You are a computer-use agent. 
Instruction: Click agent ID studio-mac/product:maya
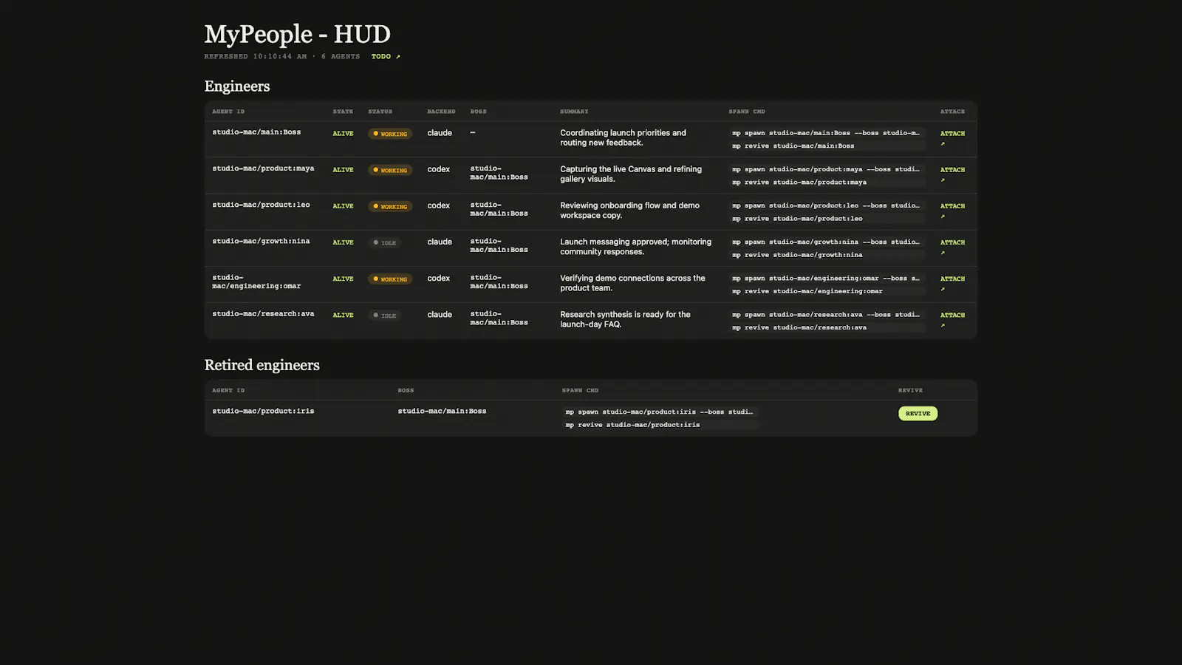pos(263,168)
